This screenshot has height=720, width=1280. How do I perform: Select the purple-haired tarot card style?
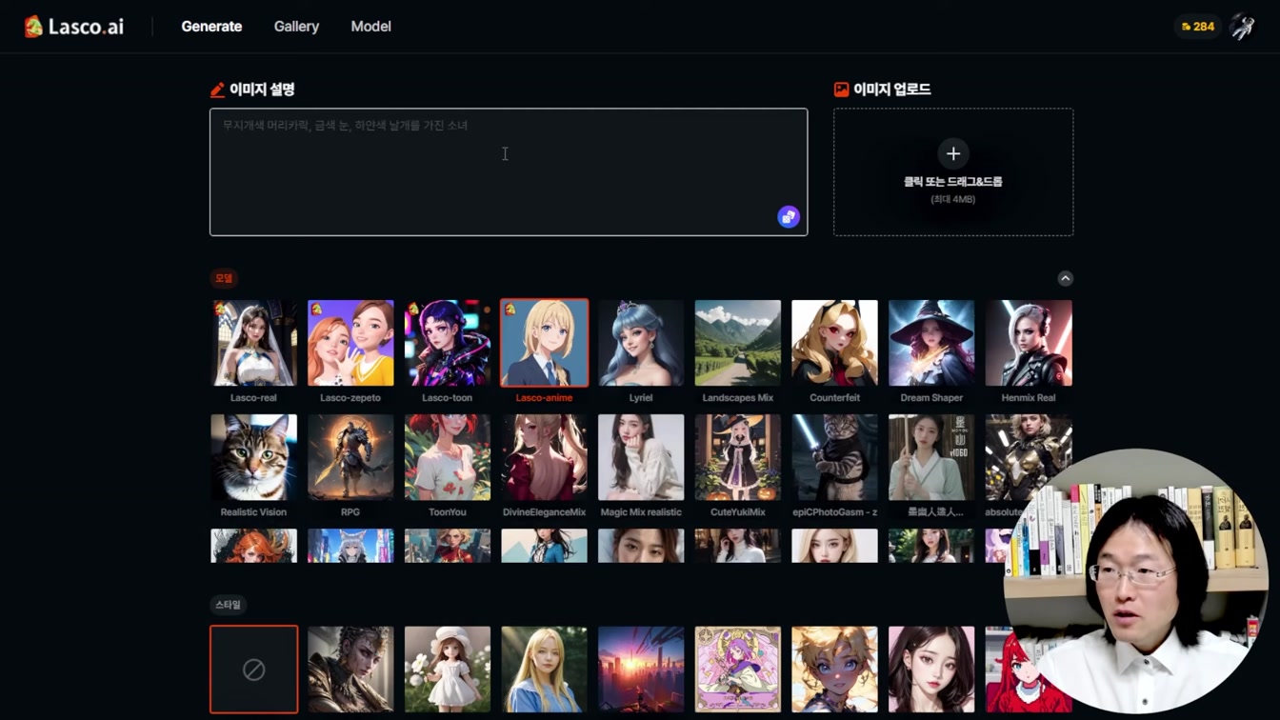coord(738,670)
